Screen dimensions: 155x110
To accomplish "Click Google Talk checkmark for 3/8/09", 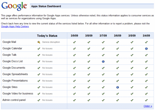I will 89,55.
